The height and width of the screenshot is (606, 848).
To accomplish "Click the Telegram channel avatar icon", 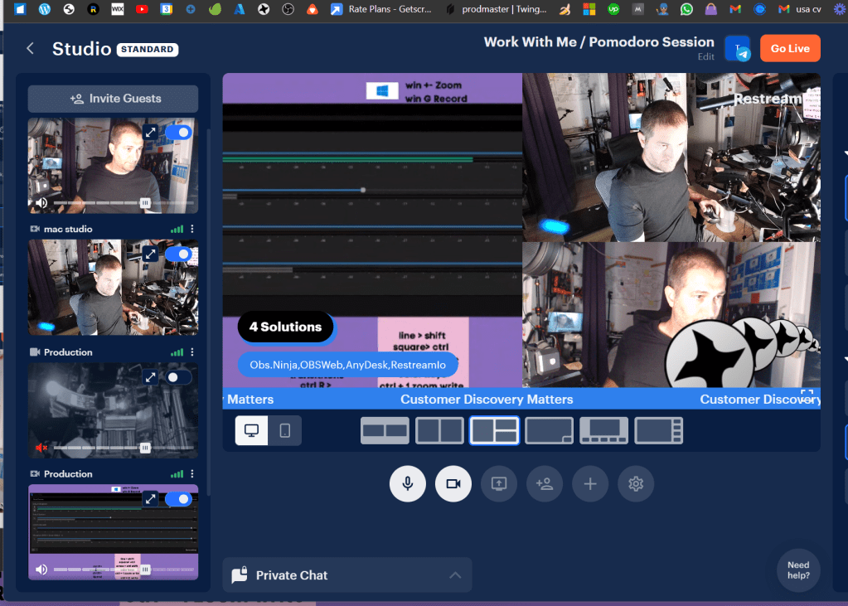I will point(738,49).
